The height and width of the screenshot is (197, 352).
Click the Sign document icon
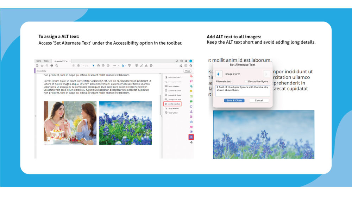click(x=146, y=66)
